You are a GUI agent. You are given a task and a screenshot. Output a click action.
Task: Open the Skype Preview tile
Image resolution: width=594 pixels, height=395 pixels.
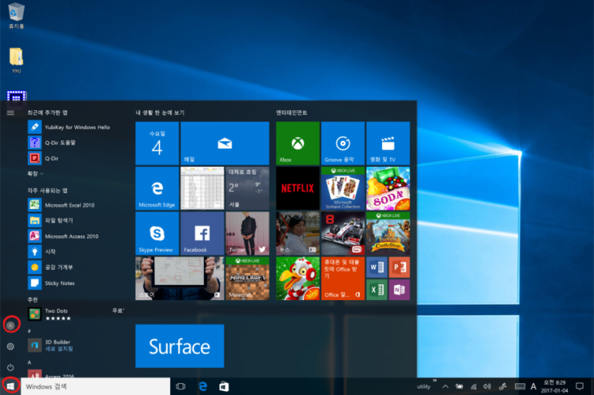157,233
